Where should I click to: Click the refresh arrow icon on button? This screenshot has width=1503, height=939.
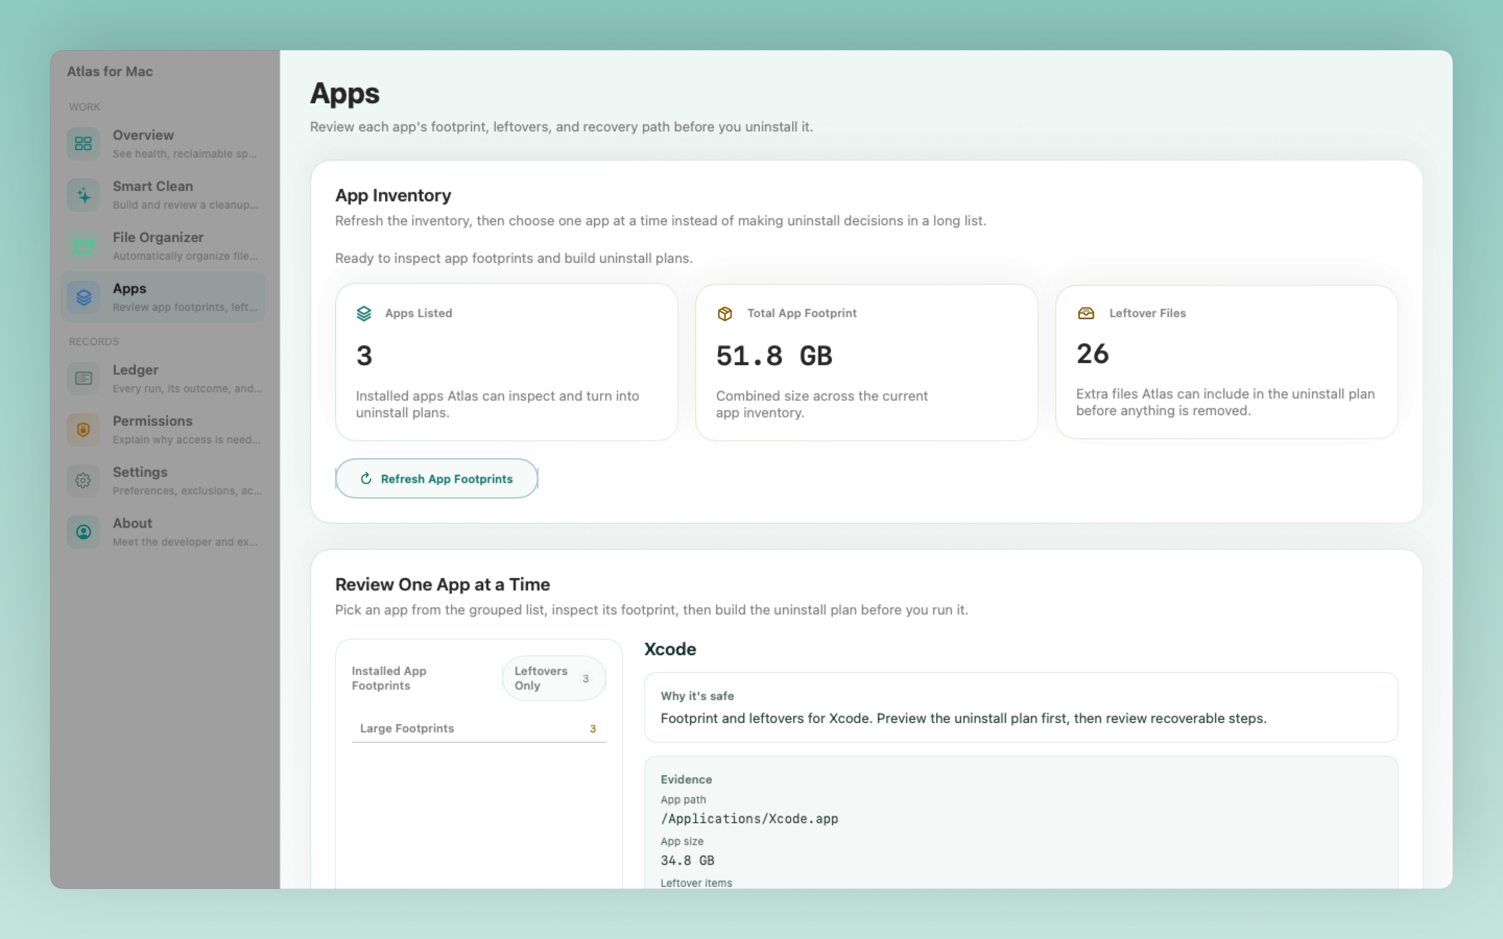tap(366, 478)
